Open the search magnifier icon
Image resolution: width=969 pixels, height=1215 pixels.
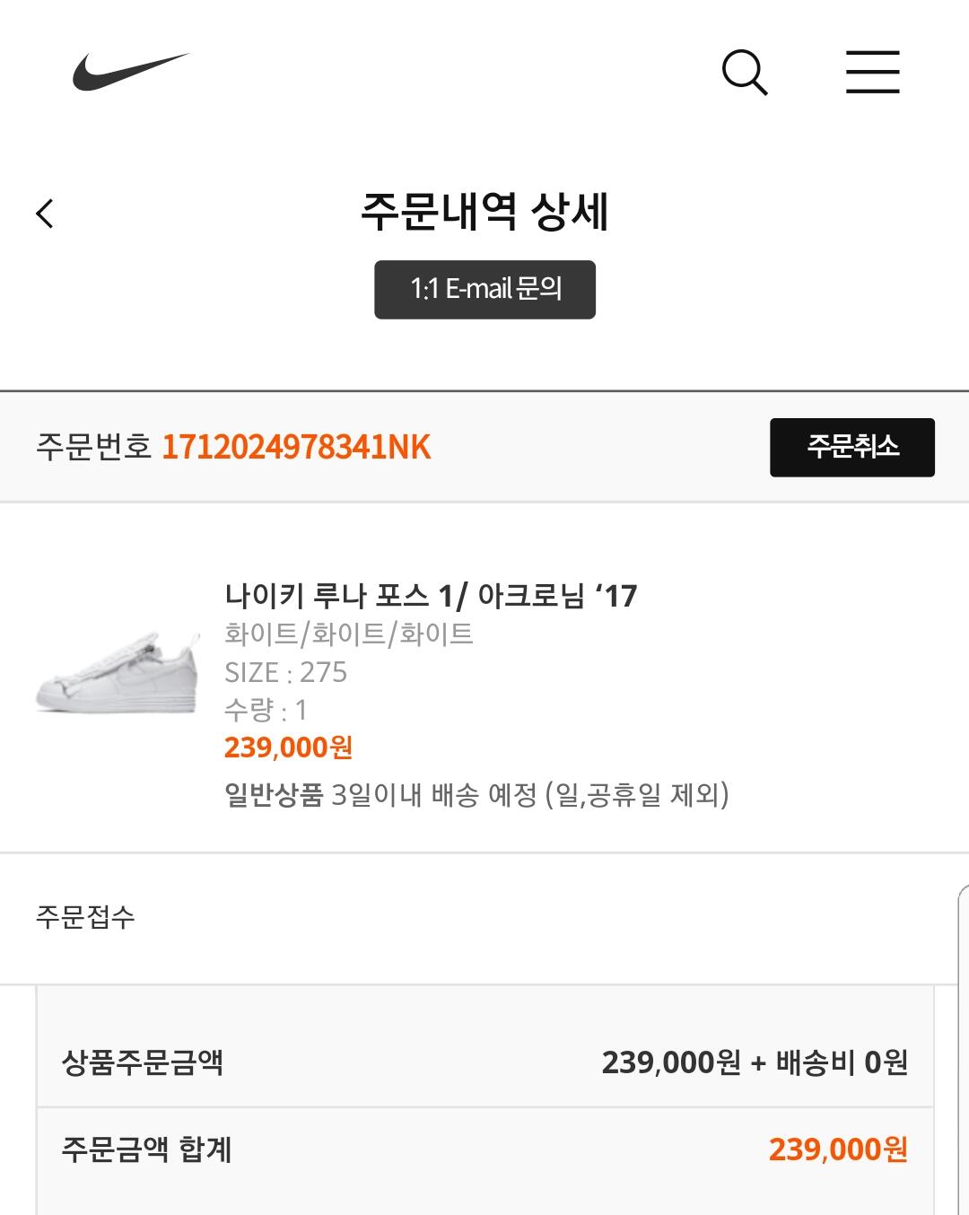pyautogui.click(x=745, y=72)
